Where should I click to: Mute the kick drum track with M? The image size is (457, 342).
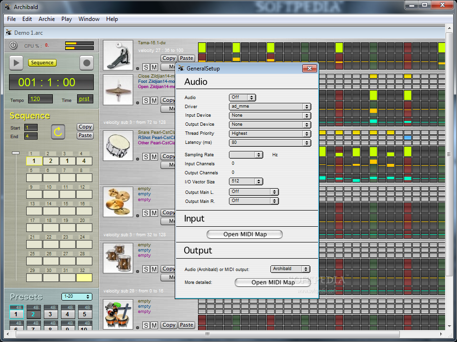coord(154,67)
